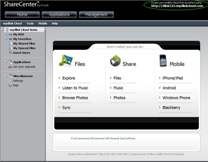Screen dimensions: 208x162
Task: Click the My Shared Files icon
Action: [10, 43]
